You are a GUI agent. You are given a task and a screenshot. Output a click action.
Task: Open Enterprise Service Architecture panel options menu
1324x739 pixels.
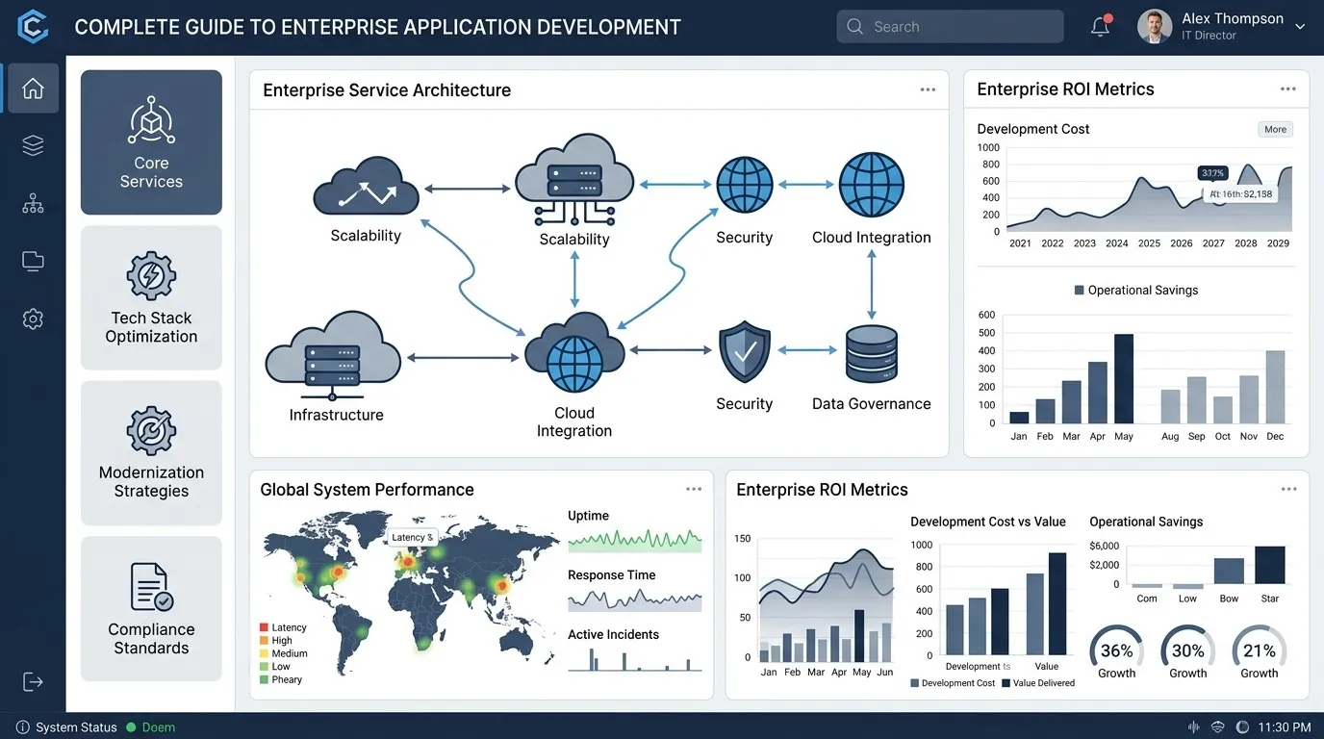(x=928, y=89)
